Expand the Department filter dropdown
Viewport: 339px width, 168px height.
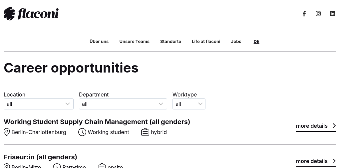[x=123, y=104]
